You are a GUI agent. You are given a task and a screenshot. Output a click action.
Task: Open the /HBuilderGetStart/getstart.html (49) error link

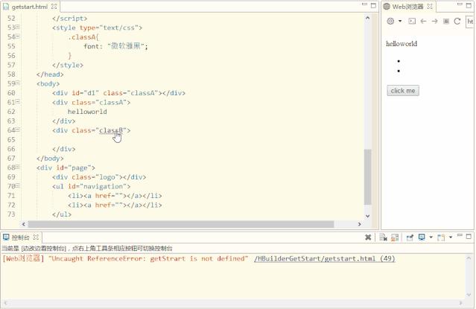(325, 258)
